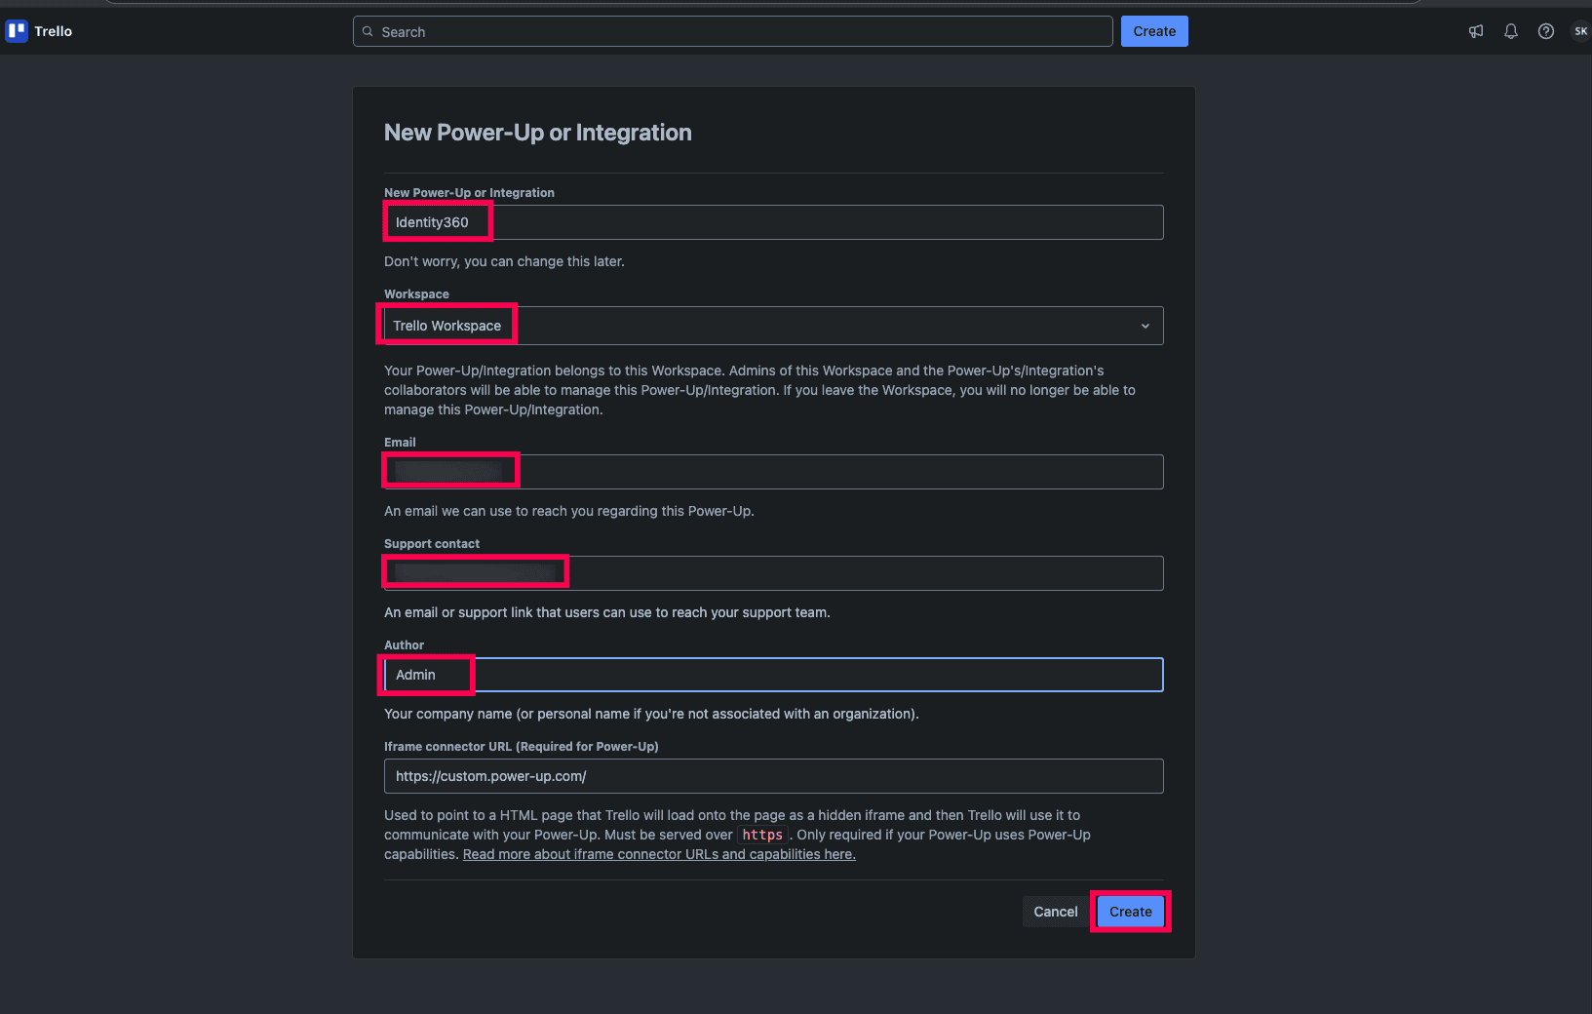Click the Create button in the header
Image resolution: width=1592 pixels, height=1014 pixels.
(1154, 30)
